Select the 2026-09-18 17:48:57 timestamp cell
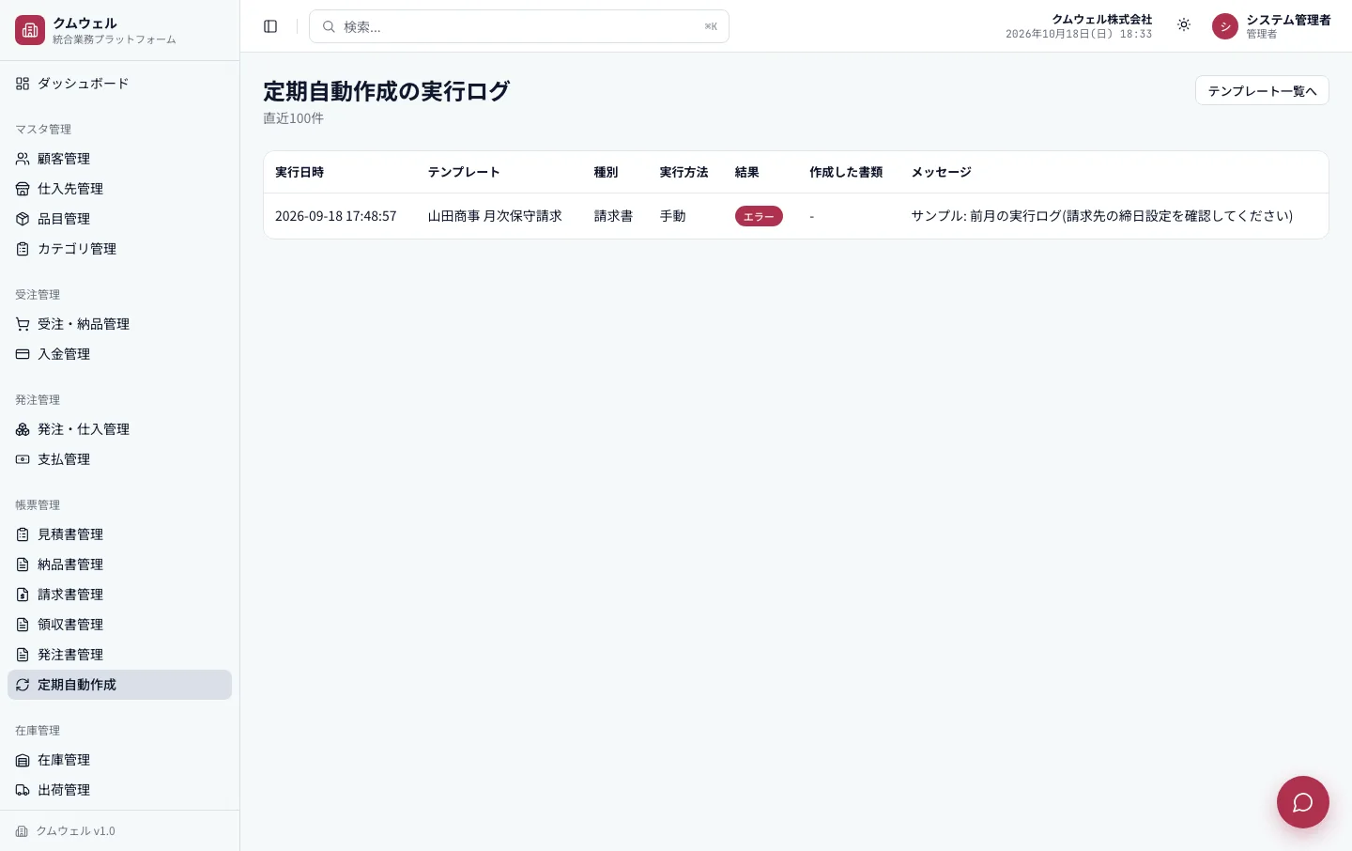Image resolution: width=1352 pixels, height=851 pixels. coord(336,216)
